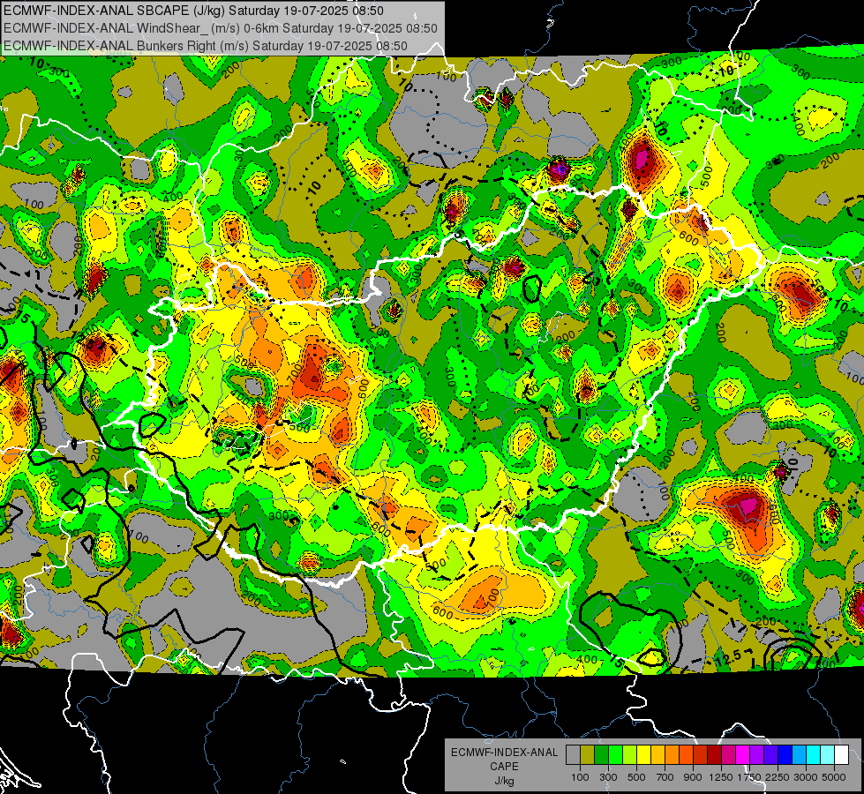864x794 pixels.
Task: Select the cyan legend swatch
Action: (x=814, y=755)
